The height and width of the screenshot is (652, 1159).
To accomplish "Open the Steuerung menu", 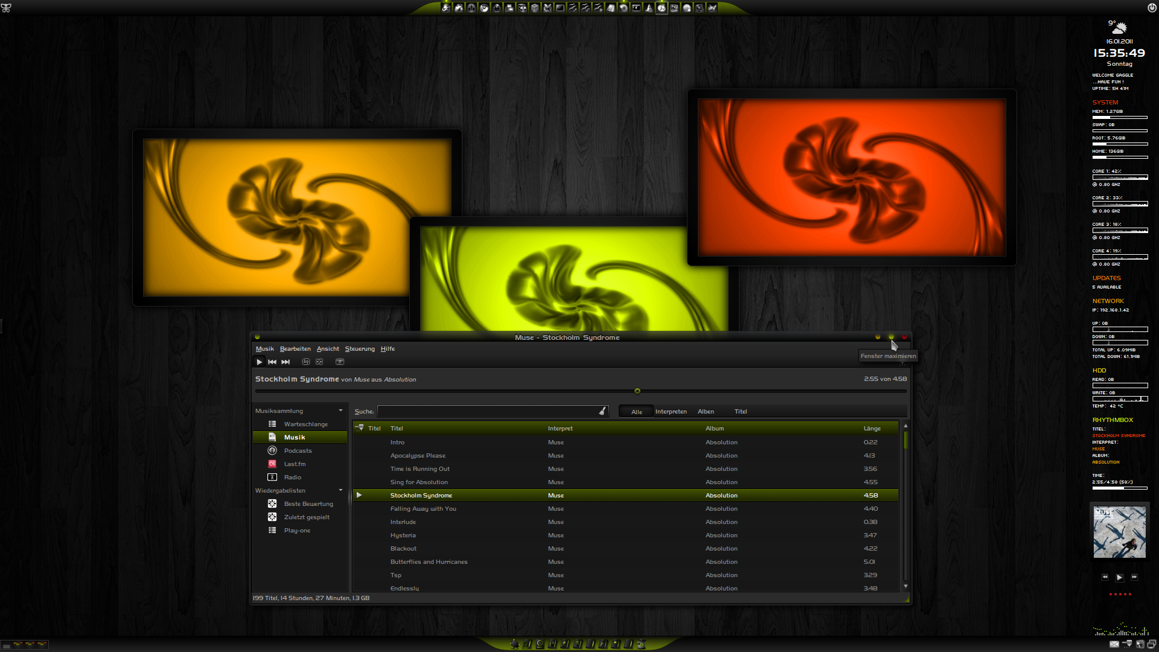I will (x=360, y=349).
